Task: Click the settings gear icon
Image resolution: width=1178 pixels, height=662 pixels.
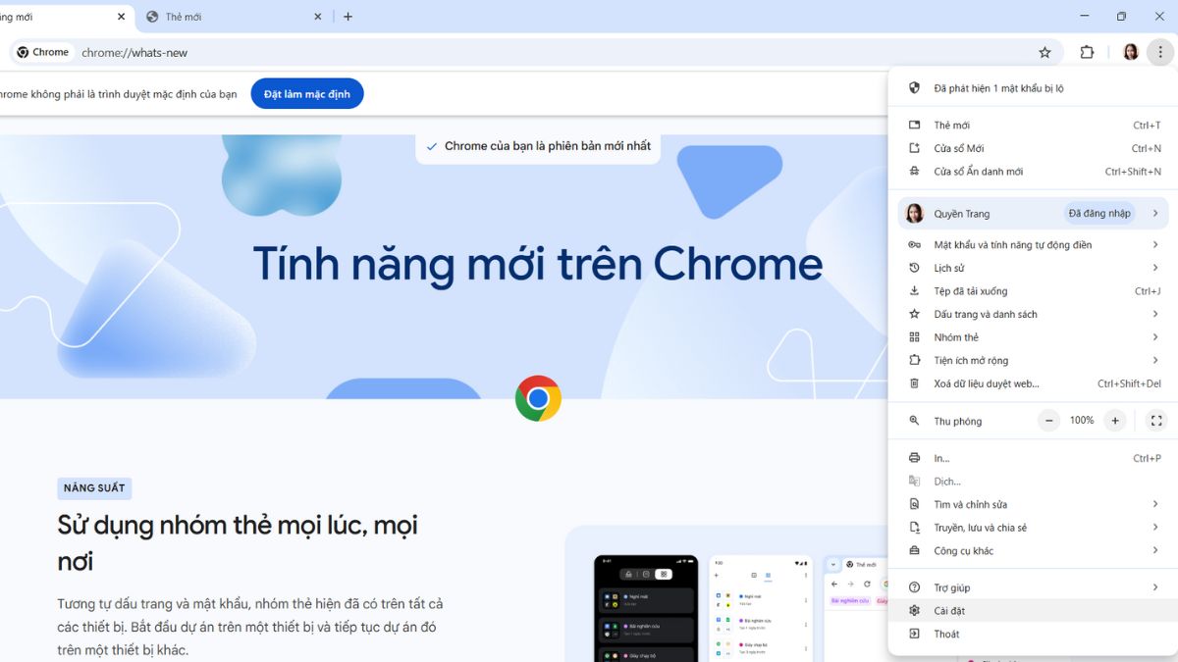Action: (915, 611)
